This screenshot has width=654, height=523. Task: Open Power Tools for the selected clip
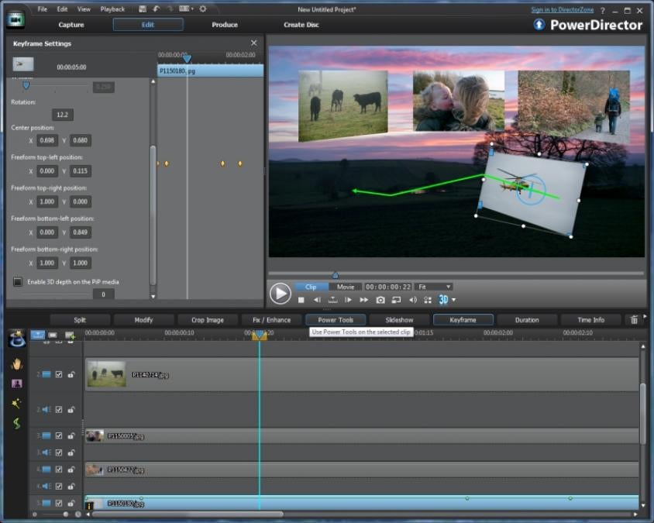336,320
